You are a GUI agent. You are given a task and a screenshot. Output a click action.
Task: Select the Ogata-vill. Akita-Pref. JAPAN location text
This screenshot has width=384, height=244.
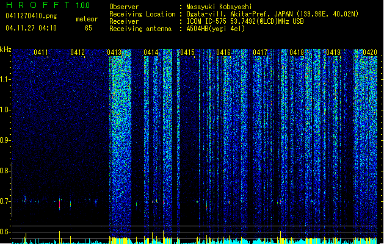click(272, 14)
